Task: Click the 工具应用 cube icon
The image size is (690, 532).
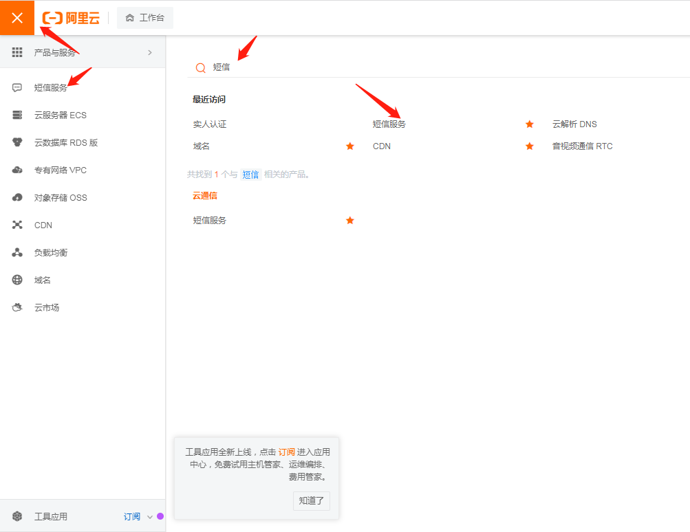Action: coord(17,516)
